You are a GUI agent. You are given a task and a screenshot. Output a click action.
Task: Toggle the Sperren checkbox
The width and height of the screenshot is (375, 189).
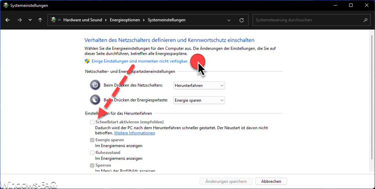pos(92,165)
